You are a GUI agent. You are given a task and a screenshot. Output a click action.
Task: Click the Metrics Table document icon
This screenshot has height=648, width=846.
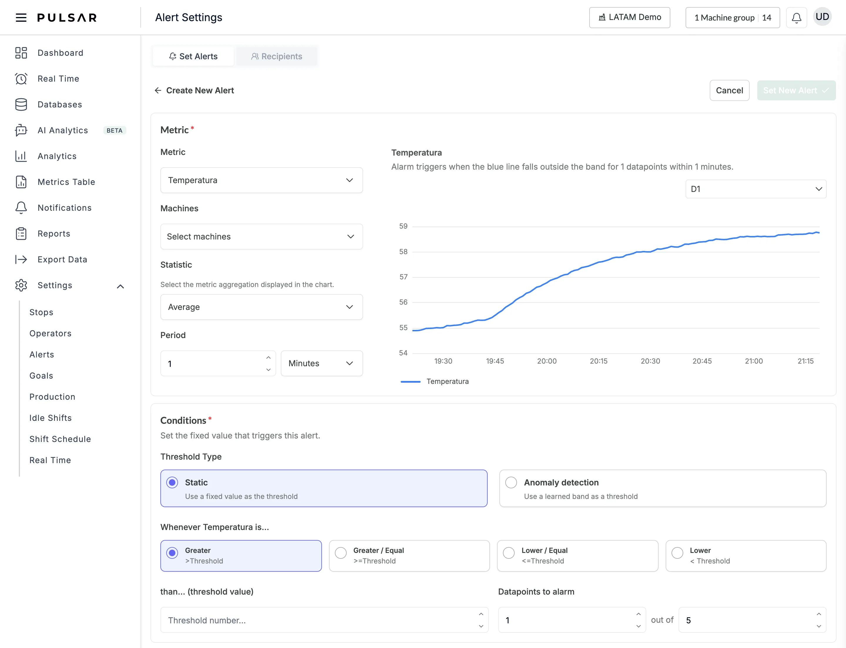[x=21, y=182]
